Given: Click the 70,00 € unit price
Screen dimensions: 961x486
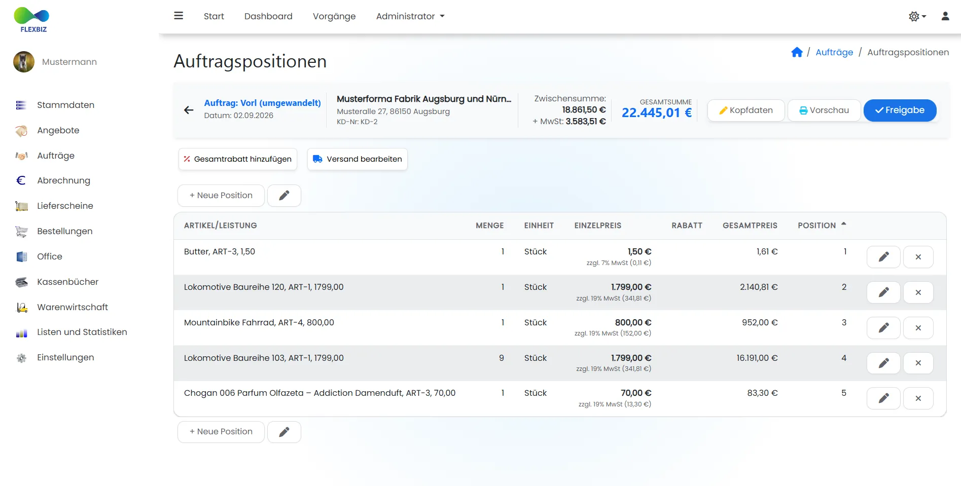Looking at the screenshot, I should [636, 393].
